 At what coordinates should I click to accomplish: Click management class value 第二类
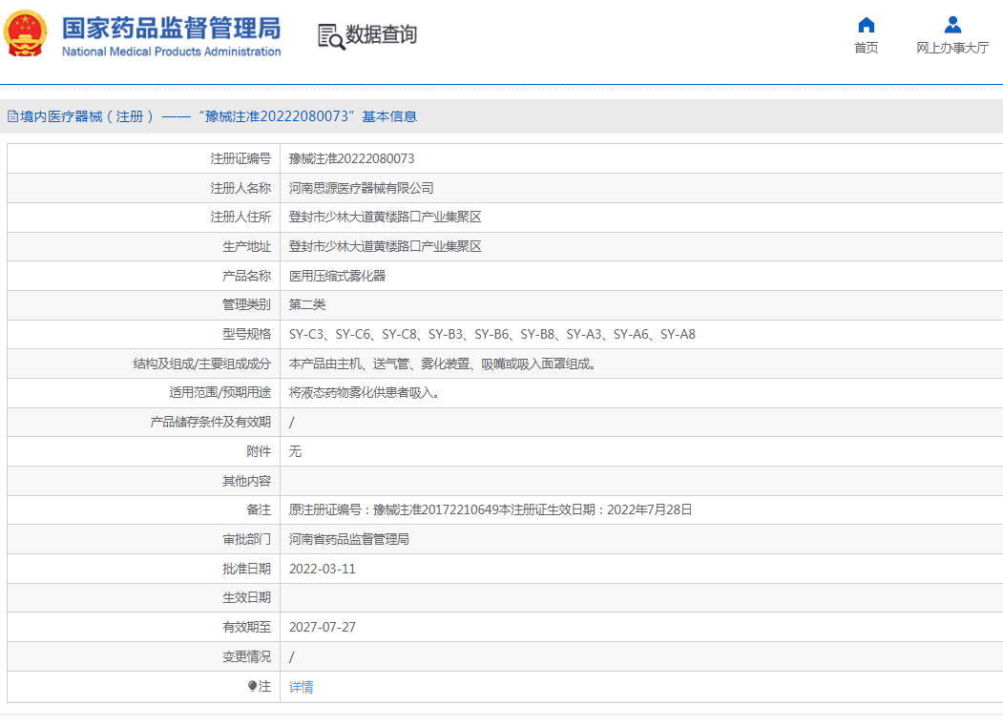(x=307, y=304)
